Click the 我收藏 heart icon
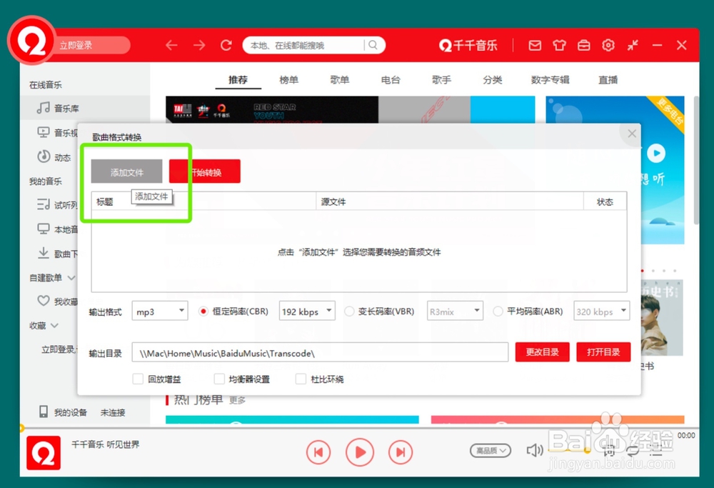Image resolution: width=714 pixels, height=488 pixels. click(44, 300)
